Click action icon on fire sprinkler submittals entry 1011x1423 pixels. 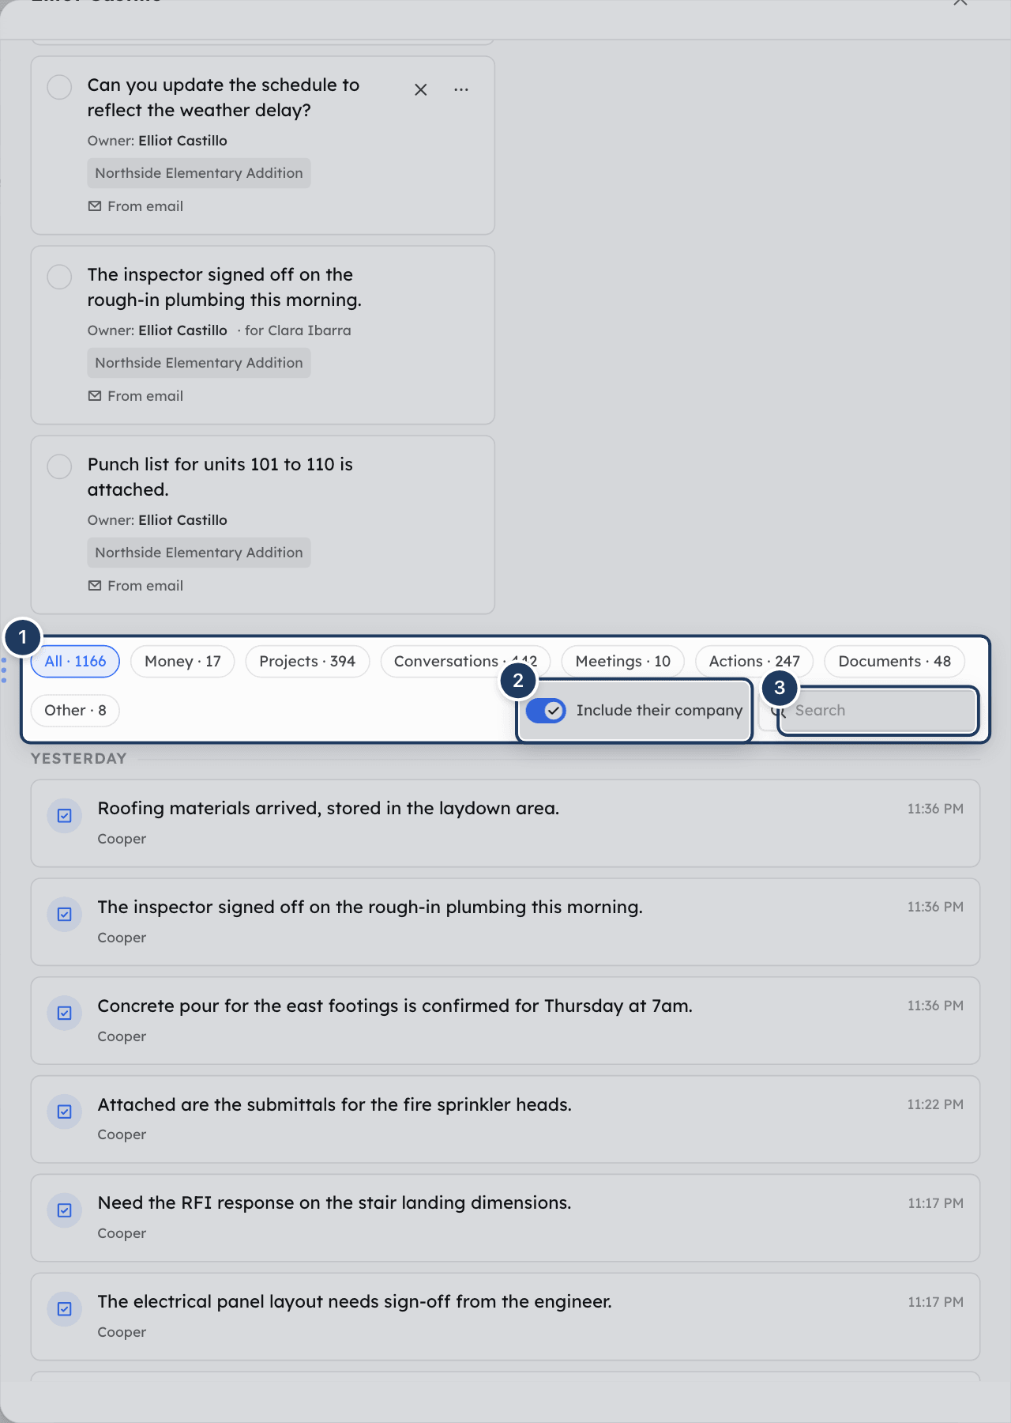pyautogui.click(x=65, y=1112)
